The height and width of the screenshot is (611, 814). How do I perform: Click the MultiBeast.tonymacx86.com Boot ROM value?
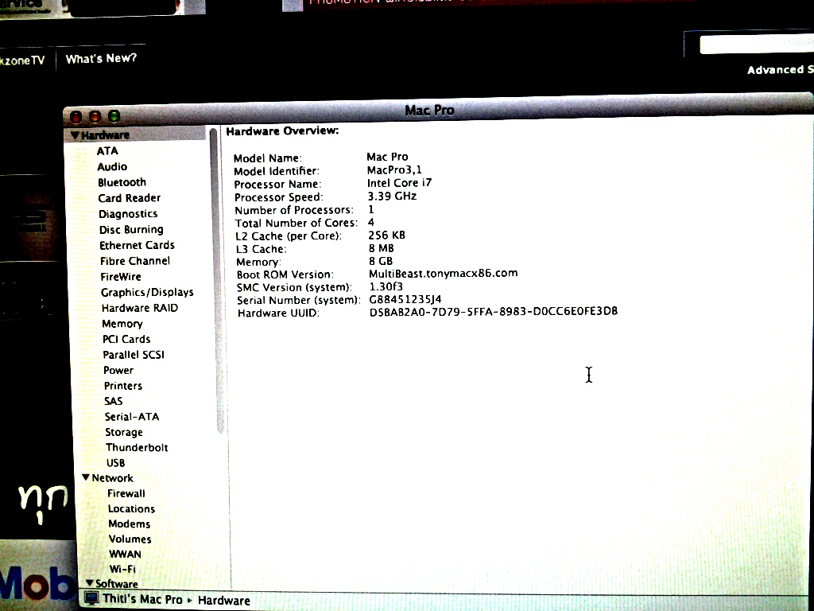tap(443, 274)
